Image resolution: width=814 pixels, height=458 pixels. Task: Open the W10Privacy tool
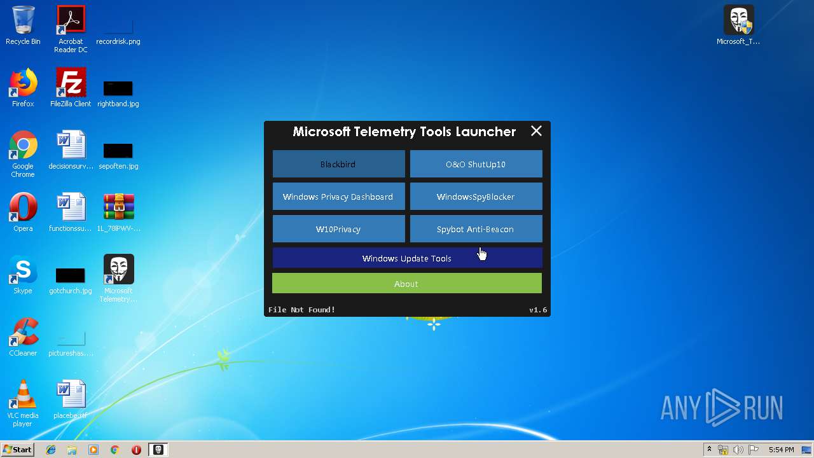point(338,229)
